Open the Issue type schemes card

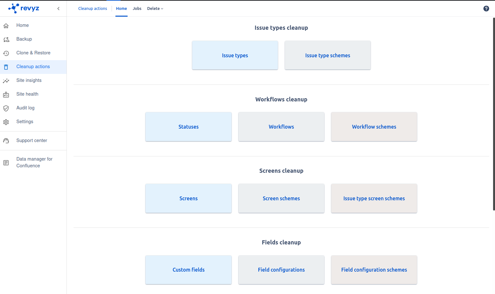coord(327,55)
